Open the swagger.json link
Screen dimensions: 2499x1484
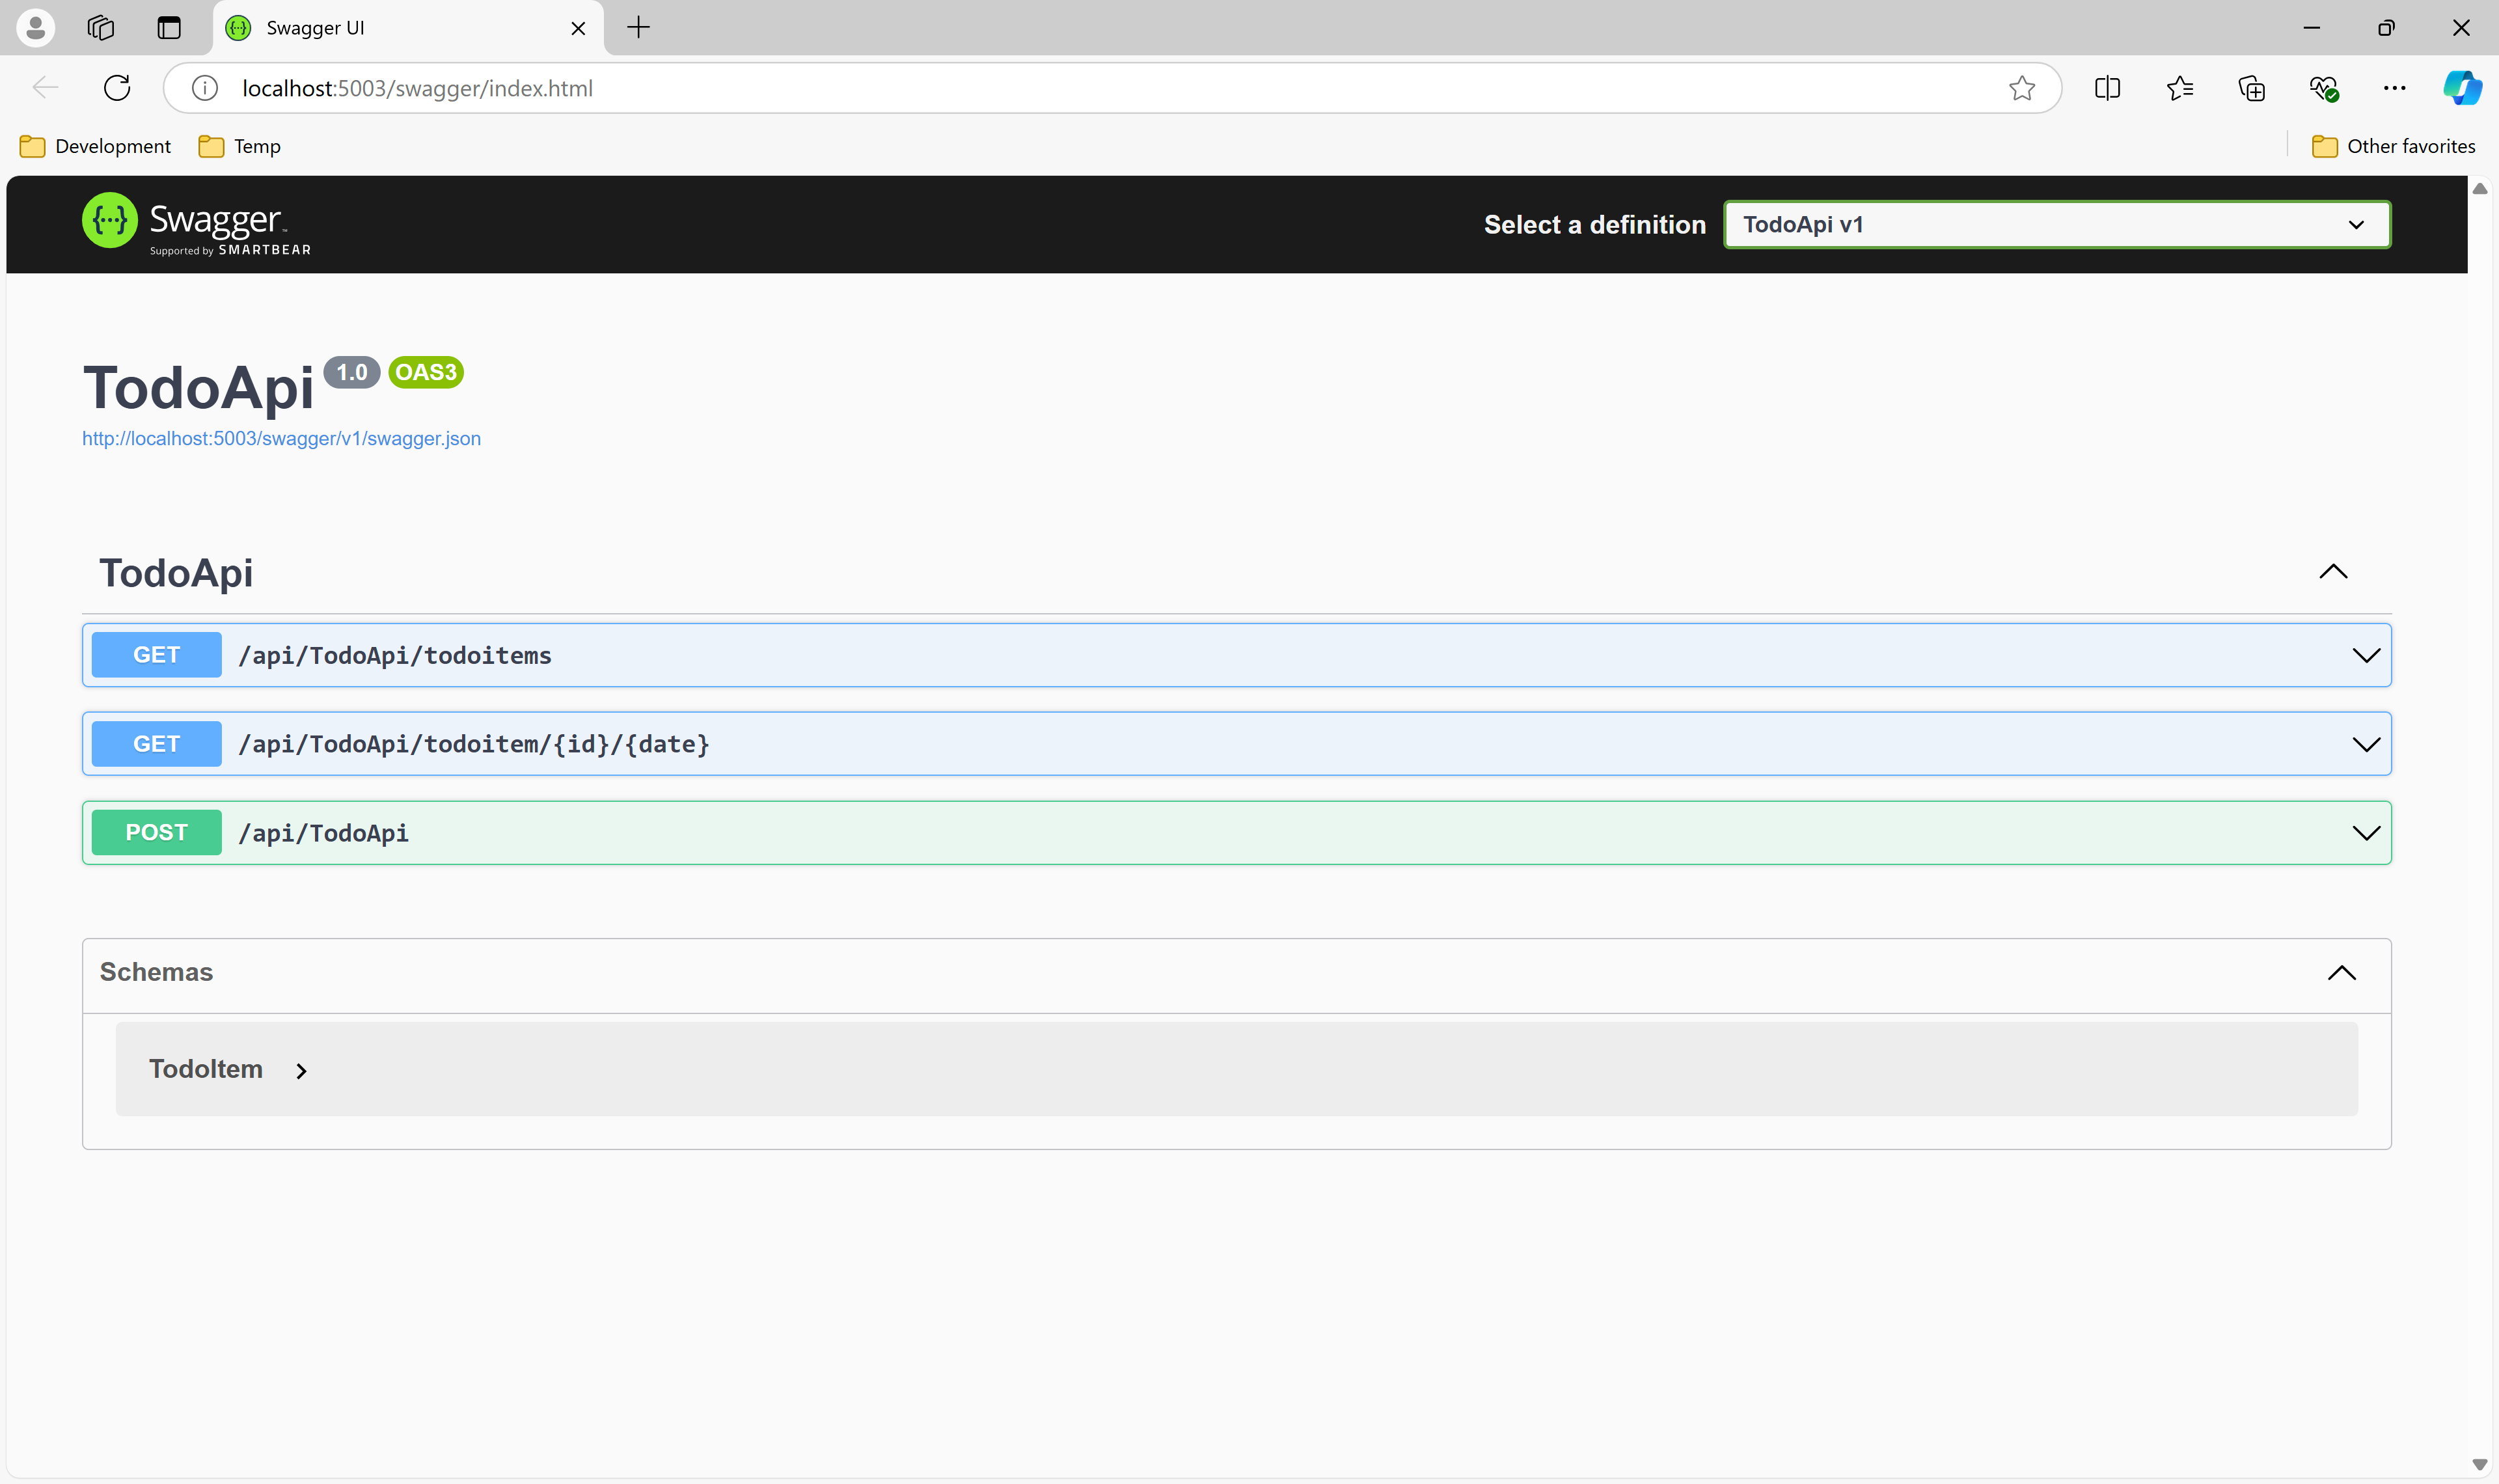click(x=281, y=438)
